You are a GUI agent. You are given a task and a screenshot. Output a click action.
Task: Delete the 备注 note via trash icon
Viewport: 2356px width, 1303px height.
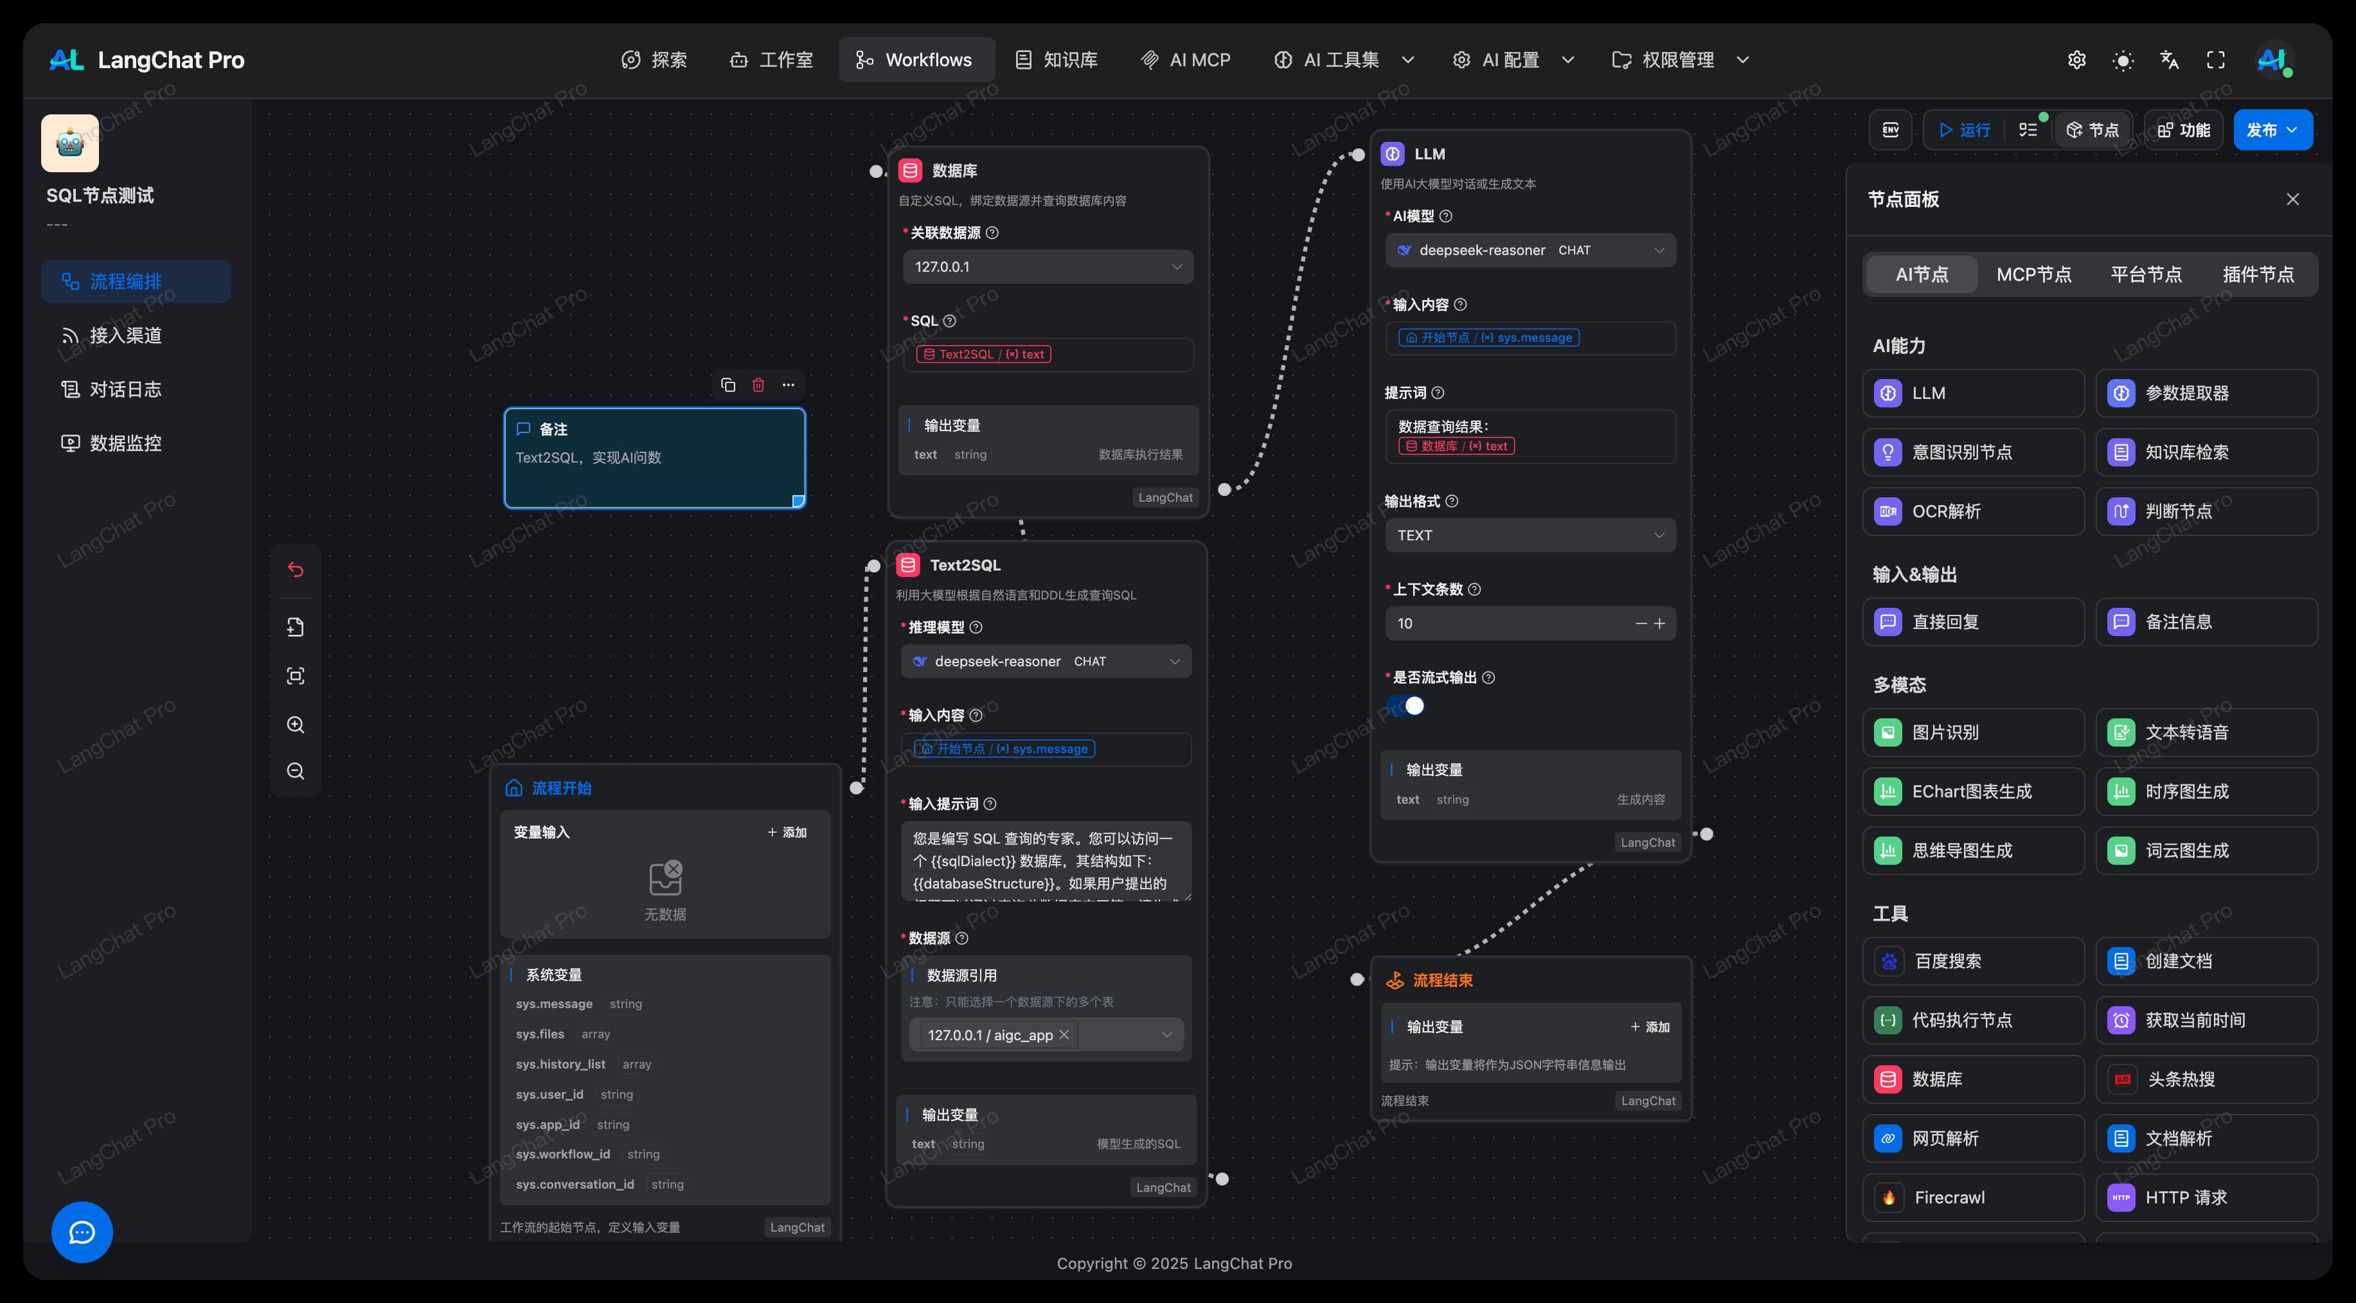757,385
